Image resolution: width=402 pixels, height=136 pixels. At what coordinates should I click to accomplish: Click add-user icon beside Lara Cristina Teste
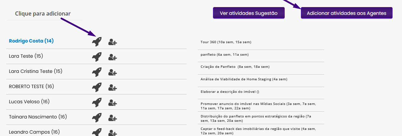click(x=112, y=73)
